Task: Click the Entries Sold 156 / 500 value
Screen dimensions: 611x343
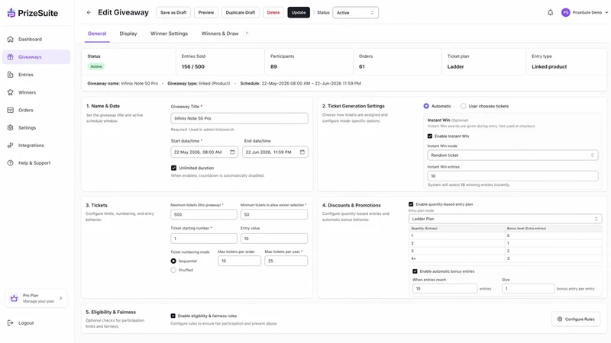Action: click(193, 66)
